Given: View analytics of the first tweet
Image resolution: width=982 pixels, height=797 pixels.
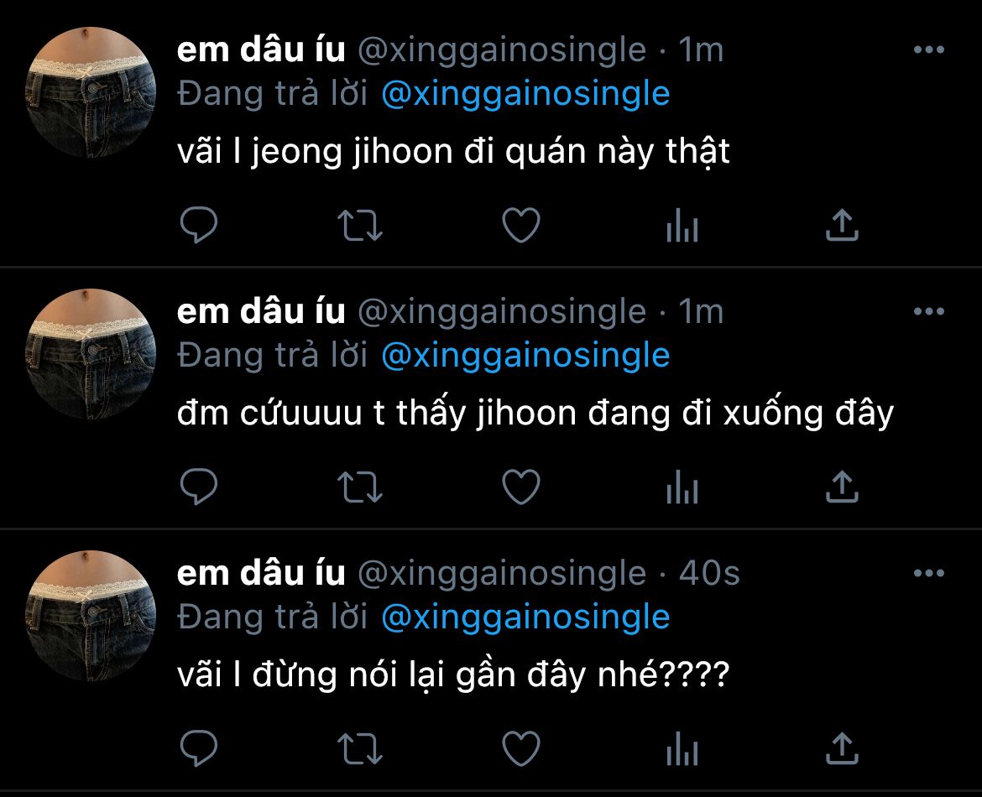Looking at the screenshot, I should [x=682, y=226].
